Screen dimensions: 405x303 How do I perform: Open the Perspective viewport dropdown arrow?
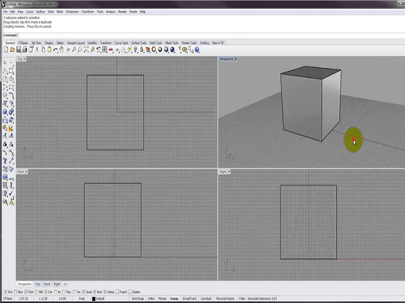236,59
